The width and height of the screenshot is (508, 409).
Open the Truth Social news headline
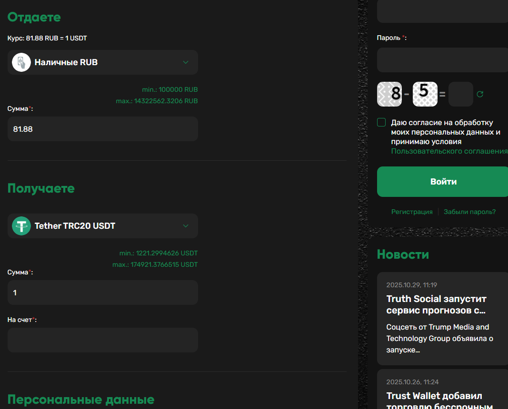[x=437, y=304]
